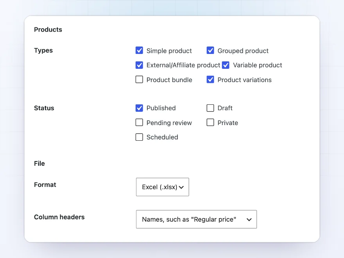This screenshot has height=258, width=344.
Task: Uncheck the Grouped product checkbox
Action: tap(210, 50)
